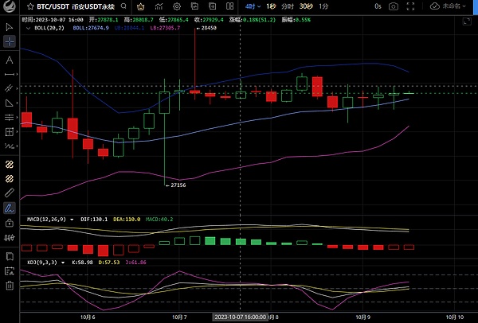The width and height of the screenshot is (478, 323).
Task: Open the 4时 timeframe dropdown
Action: coord(253,6)
